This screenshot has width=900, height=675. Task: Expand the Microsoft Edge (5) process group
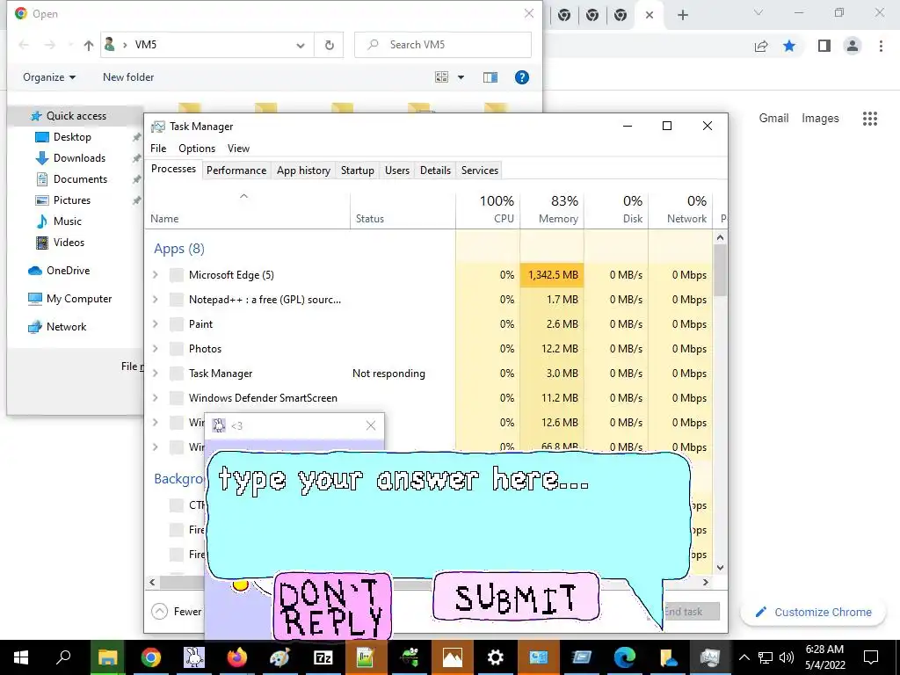click(x=155, y=275)
